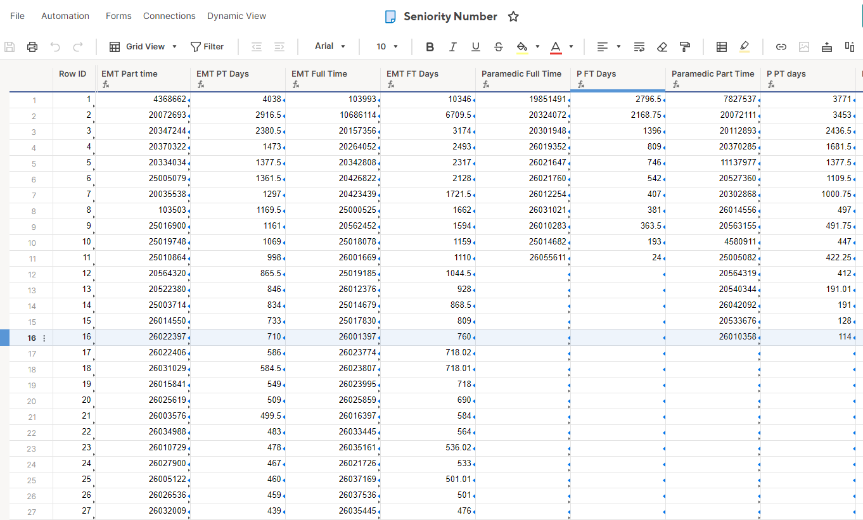
Task: Select the EMT Part time column header
Action: (143, 78)
